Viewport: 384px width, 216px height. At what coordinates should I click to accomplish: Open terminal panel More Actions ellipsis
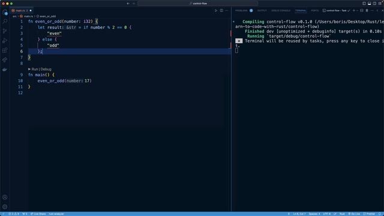click(372, 11)
